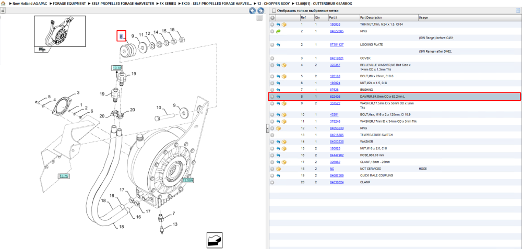Go to the home page icon
The height and width of the screenshot is (249, 522).
coord(3,3)
